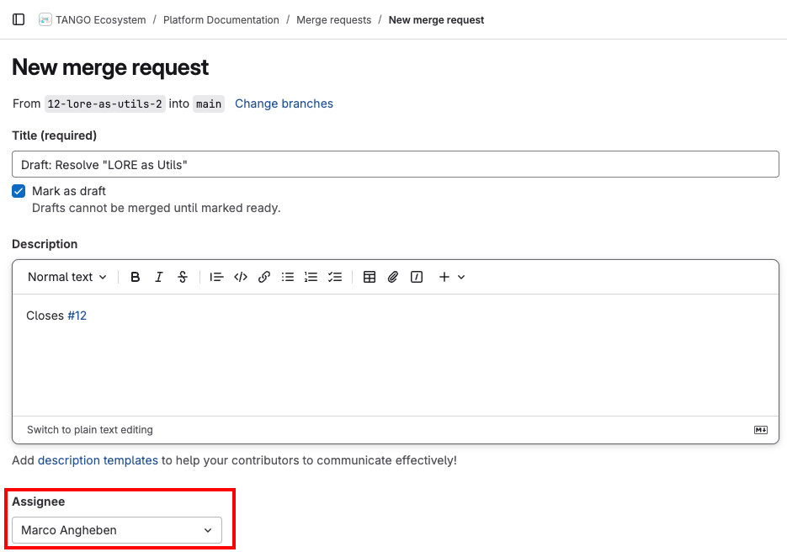Insert a numbered list

pos(311,276)
